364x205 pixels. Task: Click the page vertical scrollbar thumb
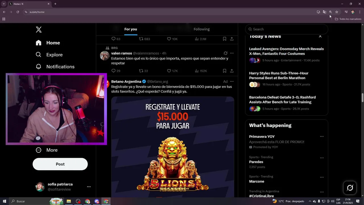click(x=363, y=98)
